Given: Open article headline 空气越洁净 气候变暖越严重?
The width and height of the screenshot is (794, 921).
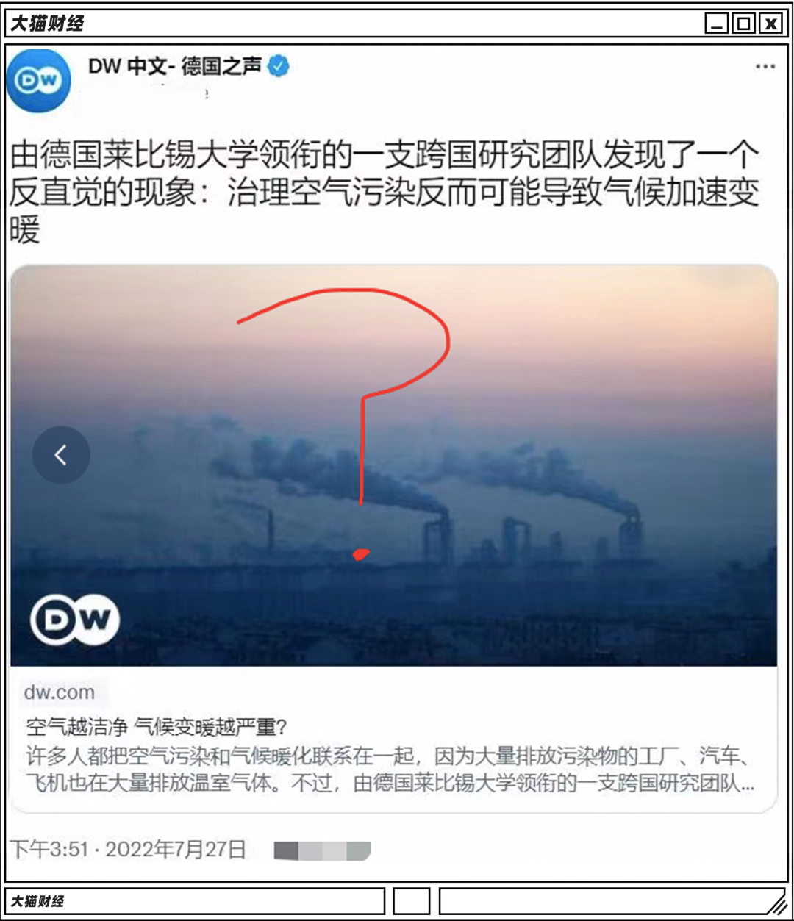Looking at the screenshot, I should (x=156, y=728).
